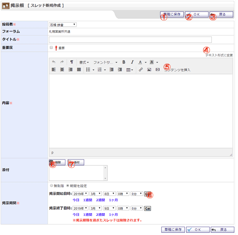Center align text in the editor
The width and height of the screenshot is (238, 235).
(x=62, y=70)
